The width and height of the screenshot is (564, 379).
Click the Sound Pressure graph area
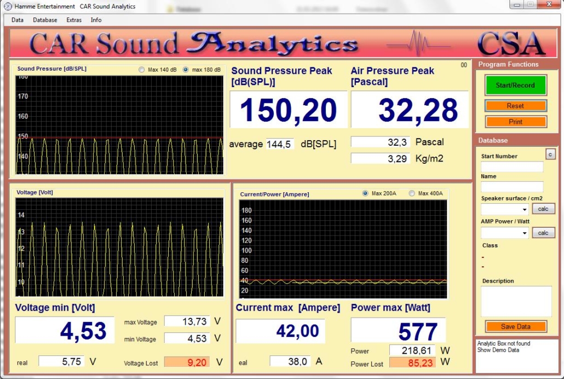click(x=119, y=125)
